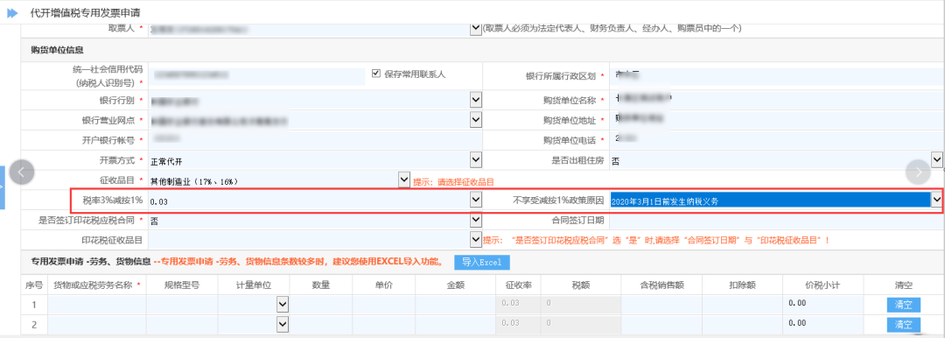
Task: Click the 数量 cell in row 1
Action: (x=320, y=305)
